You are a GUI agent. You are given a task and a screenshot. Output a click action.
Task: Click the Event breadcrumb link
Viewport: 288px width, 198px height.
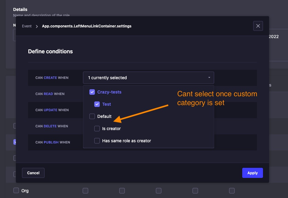coord(27,26)
